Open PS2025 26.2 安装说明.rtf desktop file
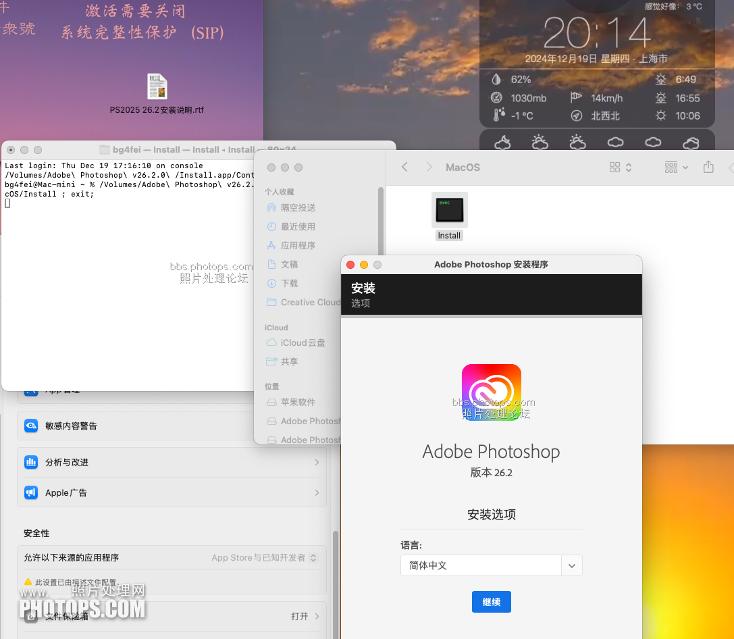The width and height of the screenshot is (734, 639). click(157, 93)
